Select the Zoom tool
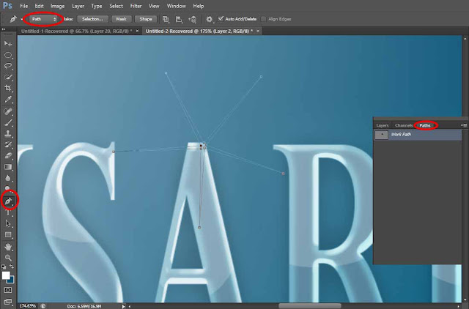 tap(8, 258)
